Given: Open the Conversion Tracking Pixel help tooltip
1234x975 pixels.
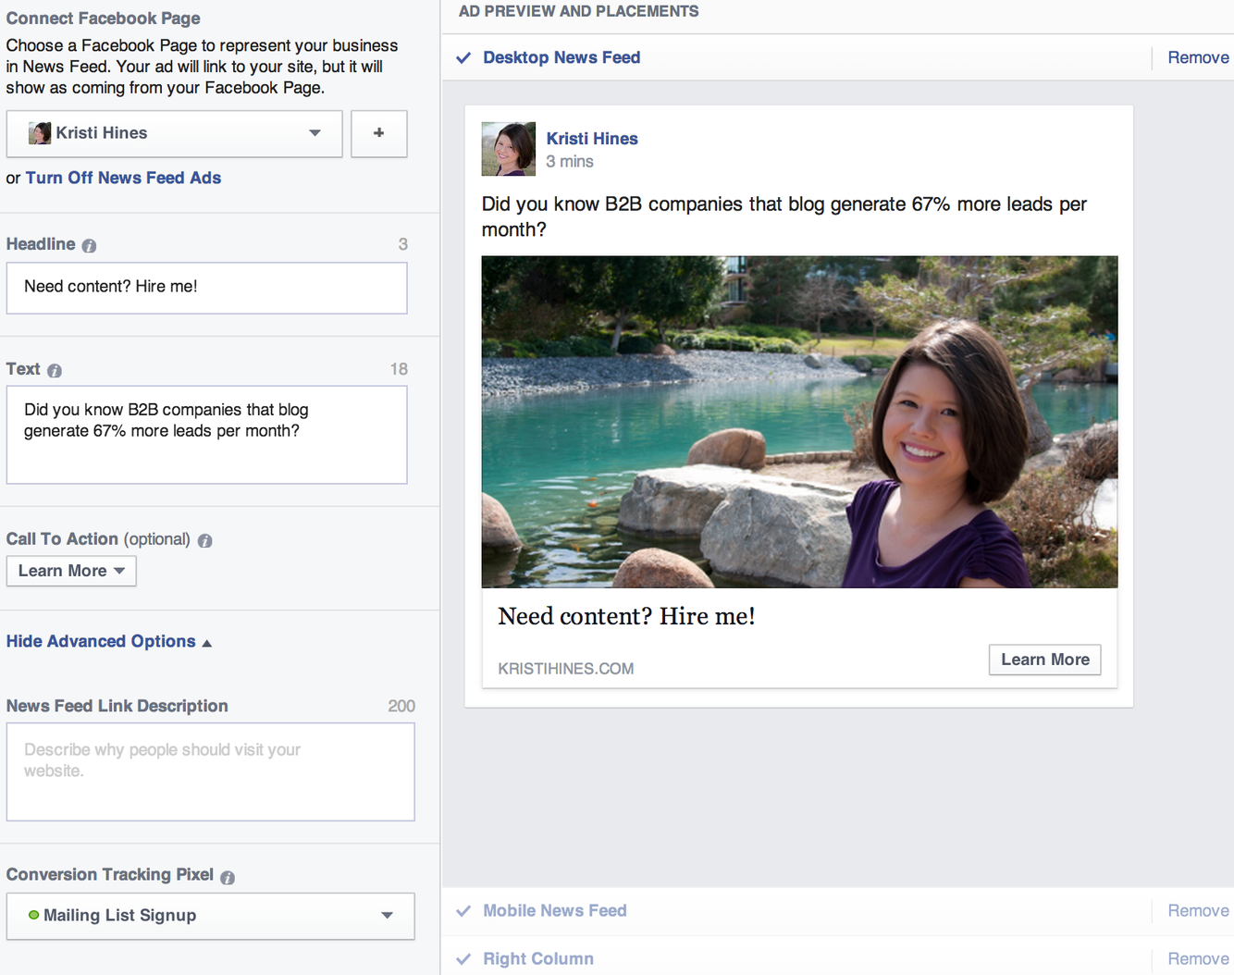Looking at the screenshot, I should pos(229,875).
